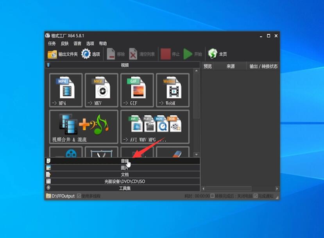The image size is (324, 238).
Task: Expand the 文档 section
Action: [123, 174]
